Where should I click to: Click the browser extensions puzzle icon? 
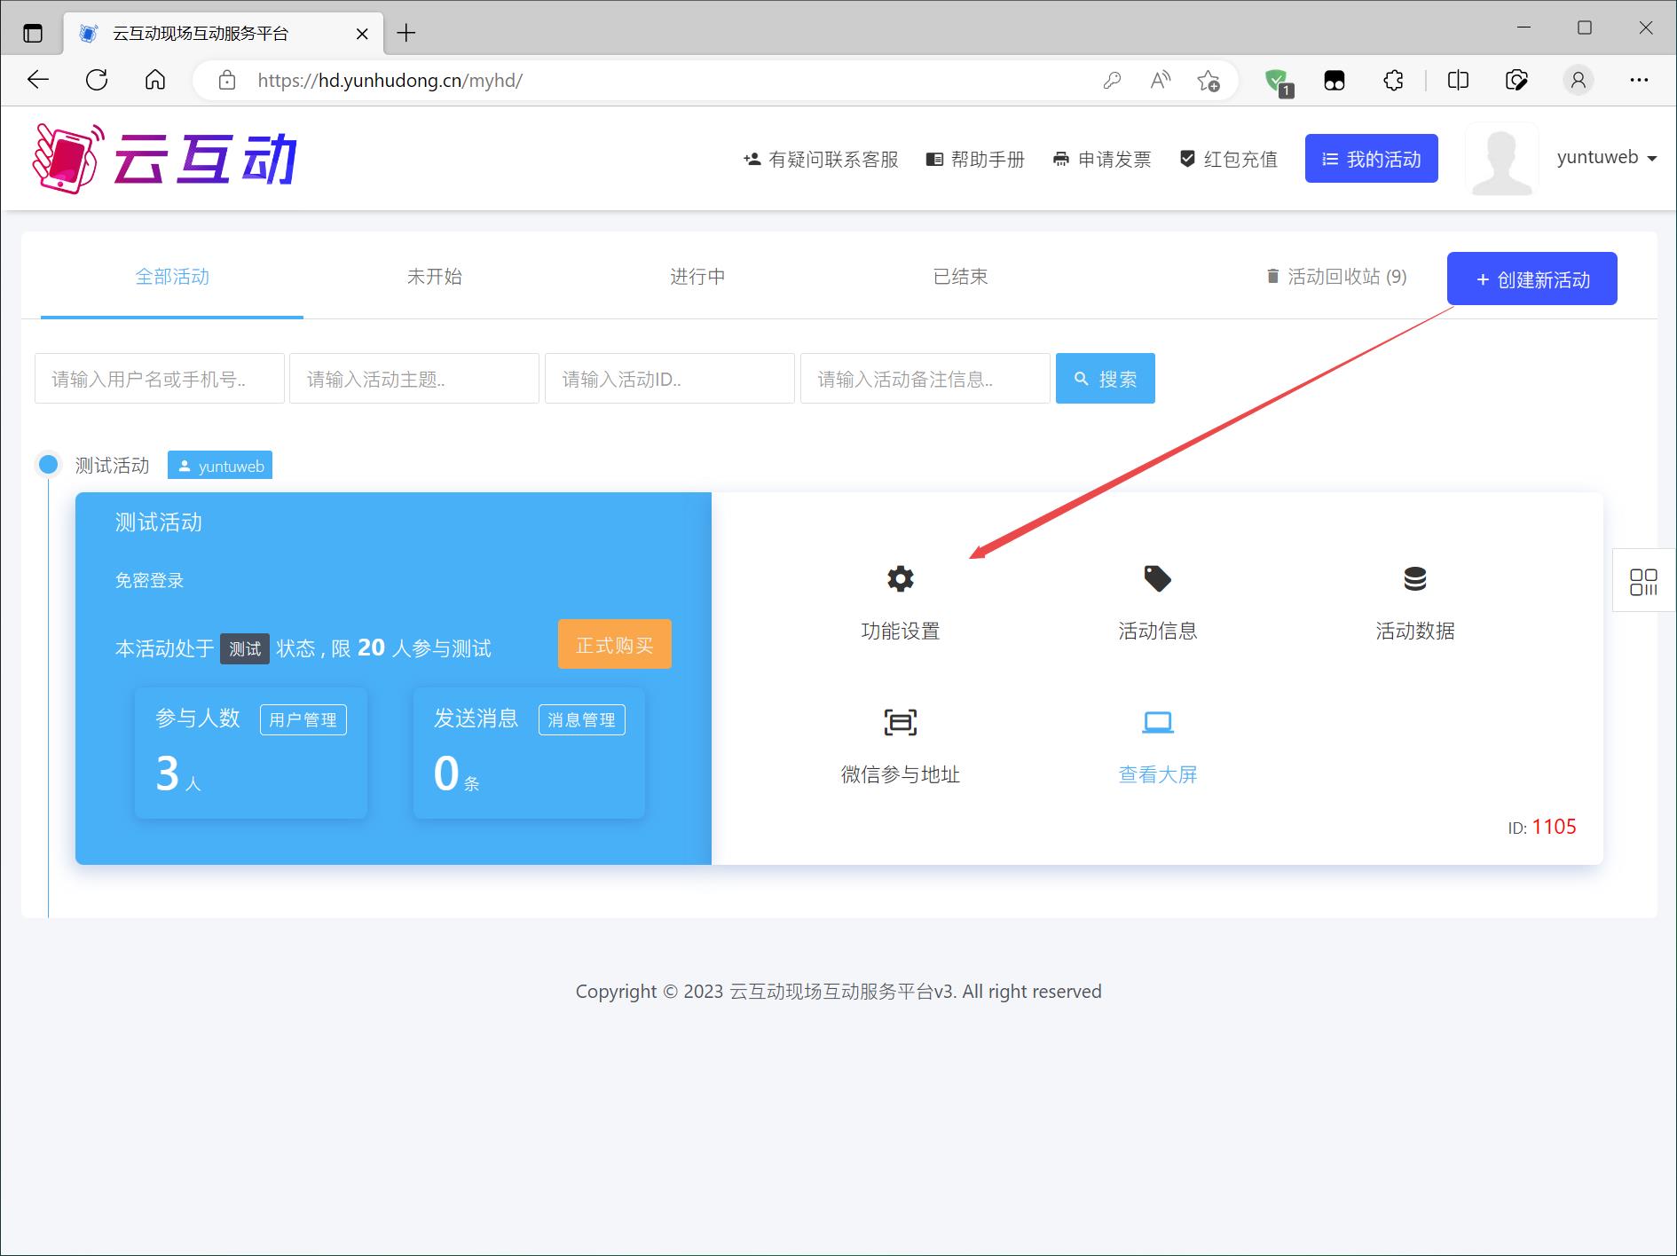1393,81
